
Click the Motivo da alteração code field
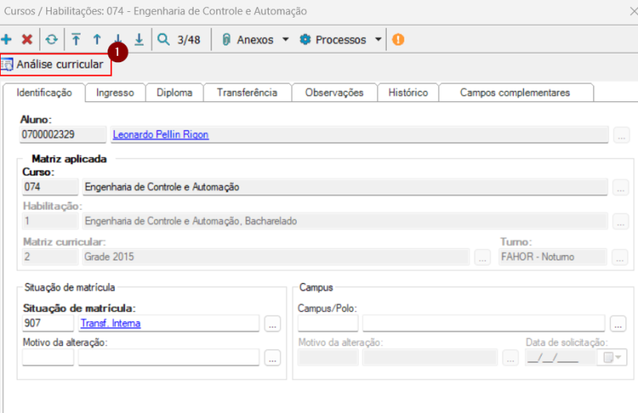pos(48,357)
